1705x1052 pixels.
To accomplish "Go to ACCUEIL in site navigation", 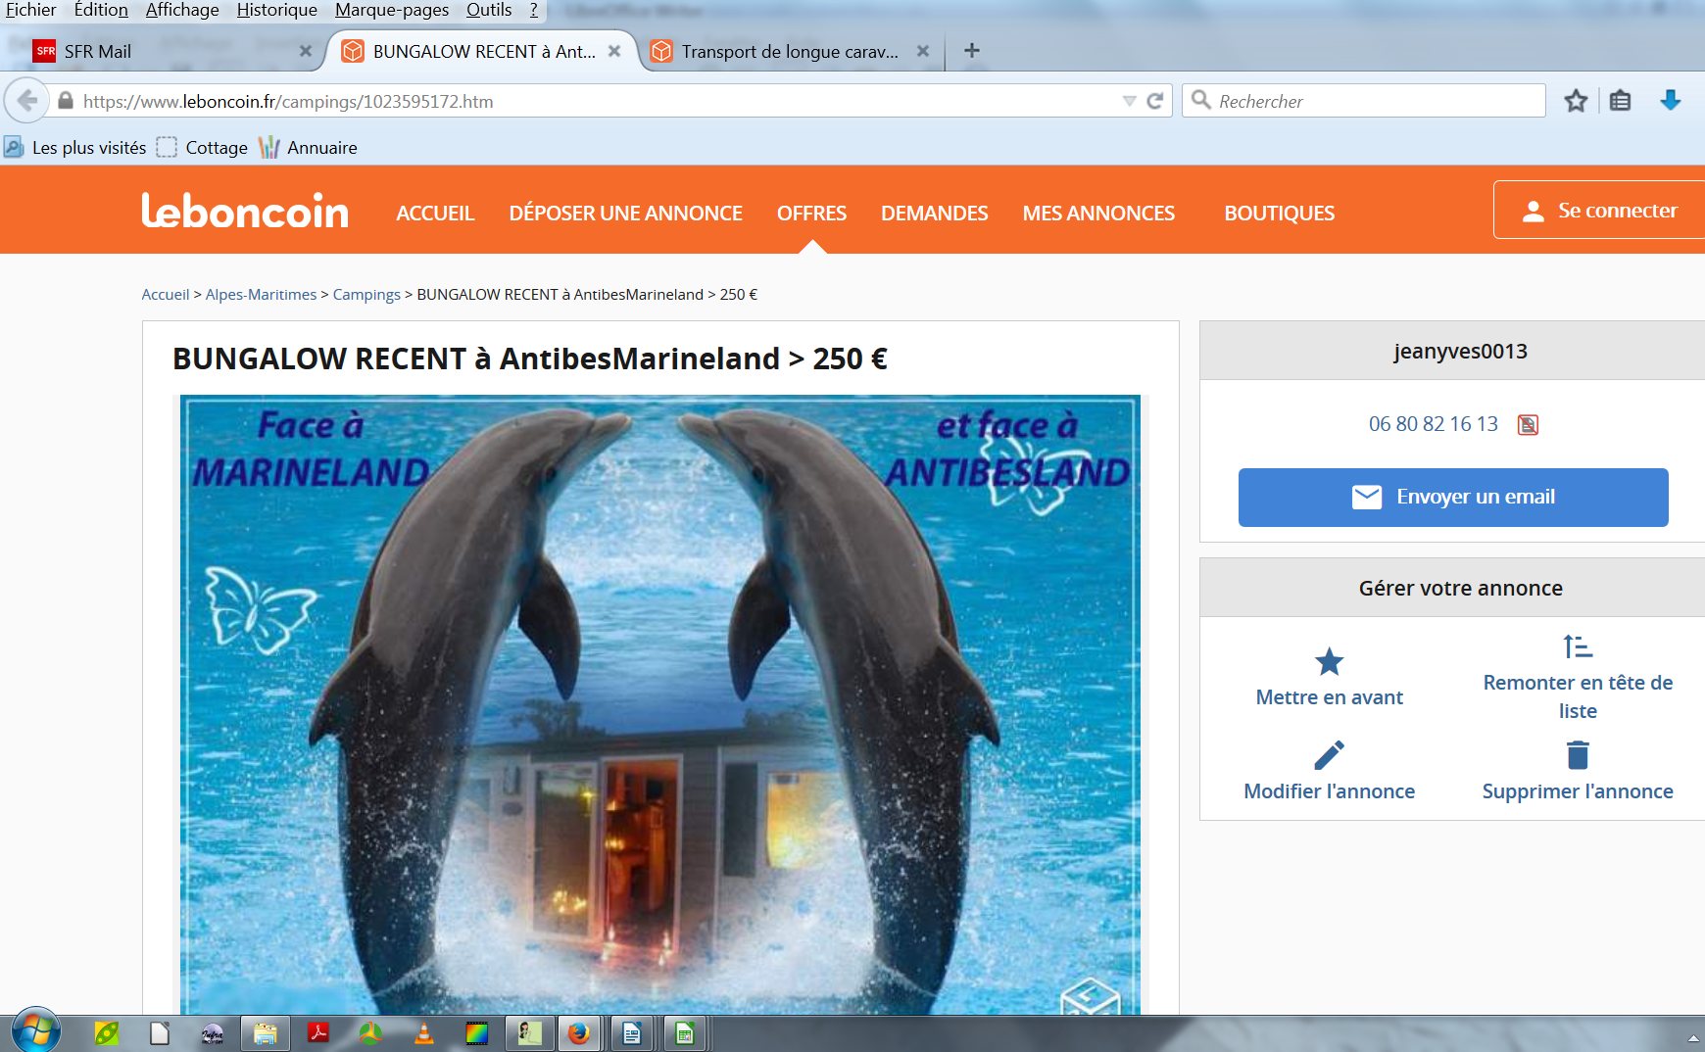I will click(435, 214).
